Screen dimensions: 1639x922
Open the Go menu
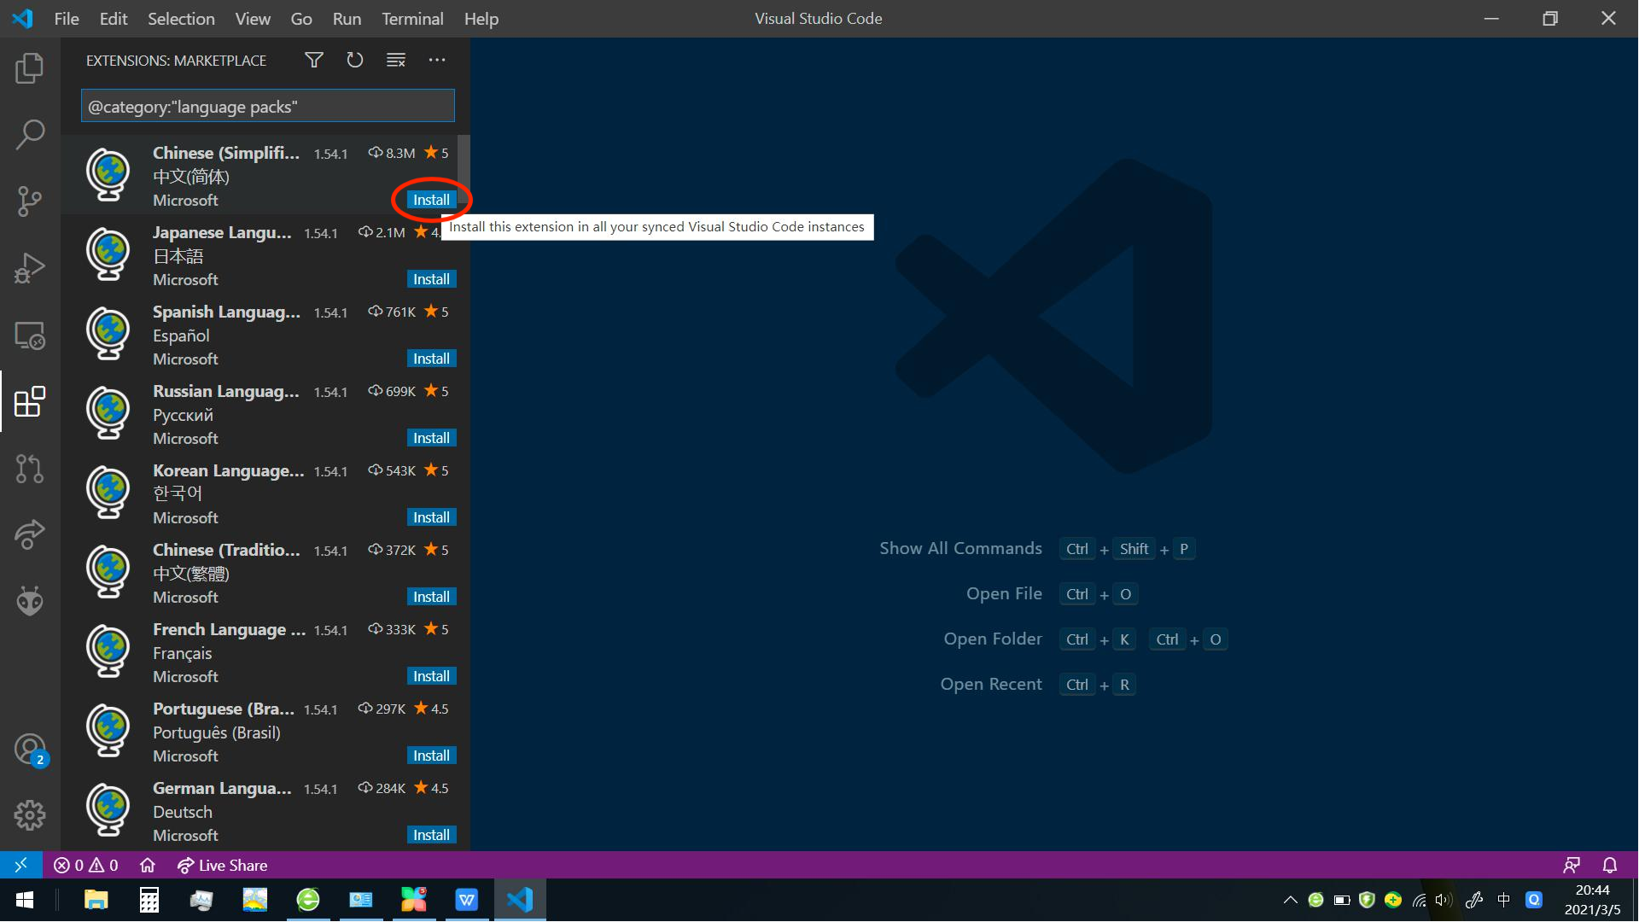tap(301, 19)
